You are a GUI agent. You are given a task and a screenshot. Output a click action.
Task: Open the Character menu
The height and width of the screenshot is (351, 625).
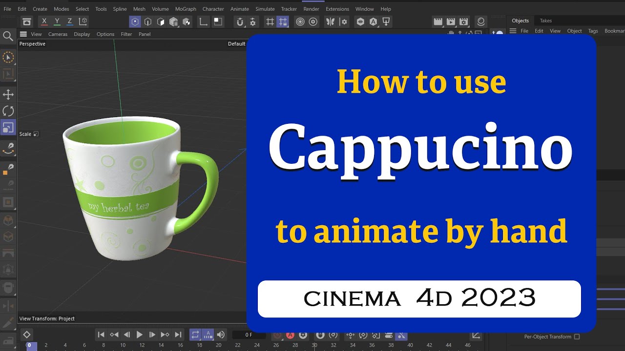click(x=213, y=9)
